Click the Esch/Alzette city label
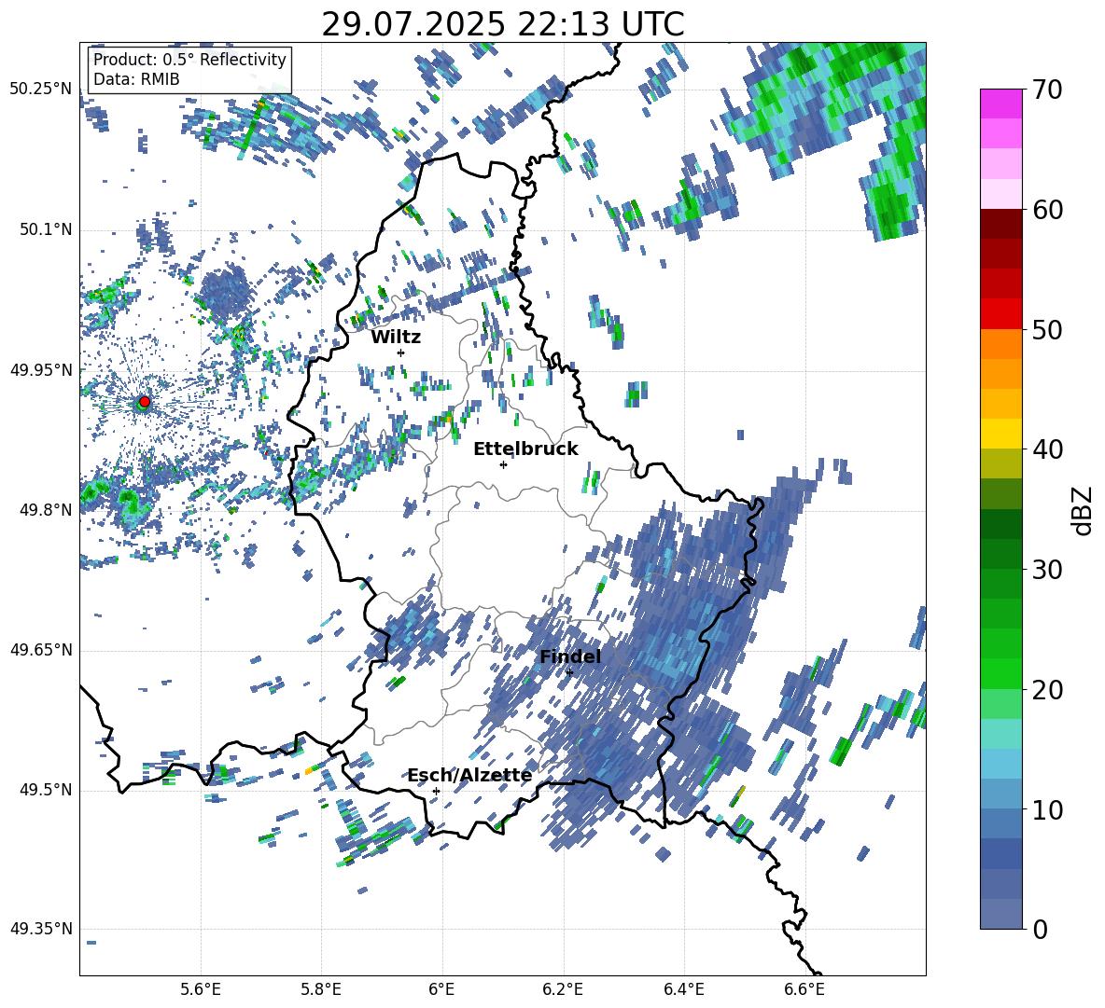 click(469, 775)
